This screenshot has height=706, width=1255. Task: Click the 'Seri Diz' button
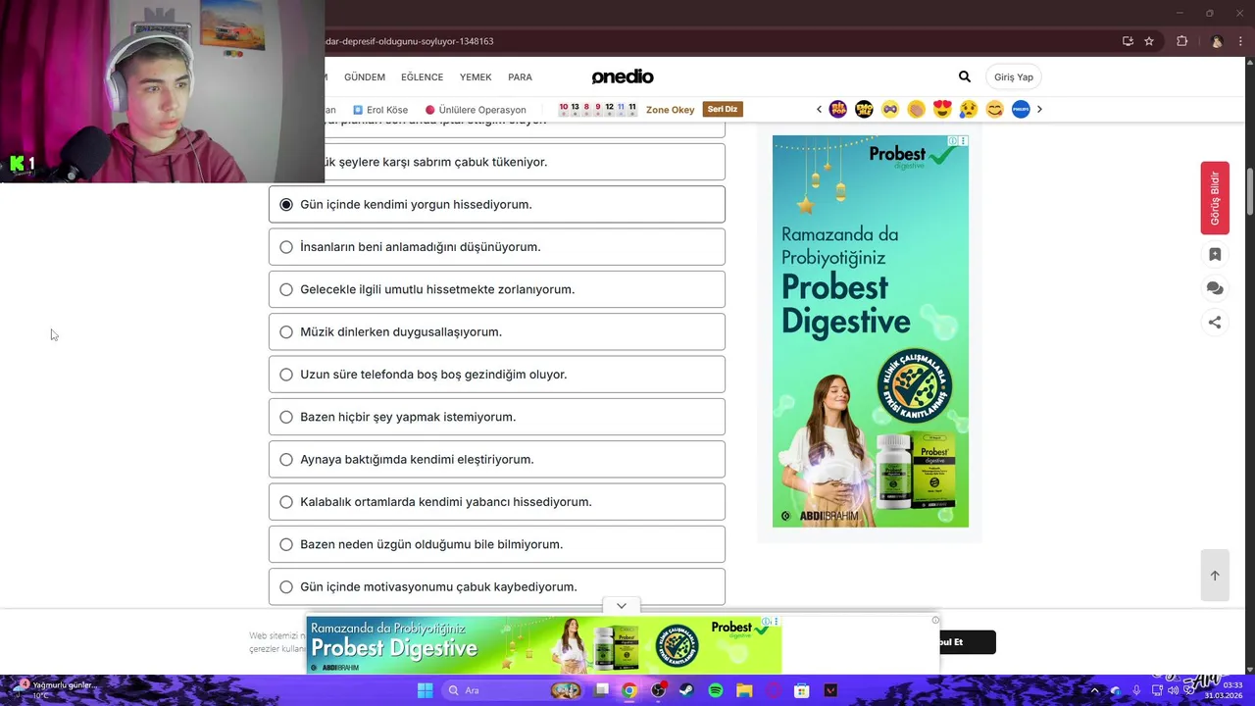[x=722, y=109]
